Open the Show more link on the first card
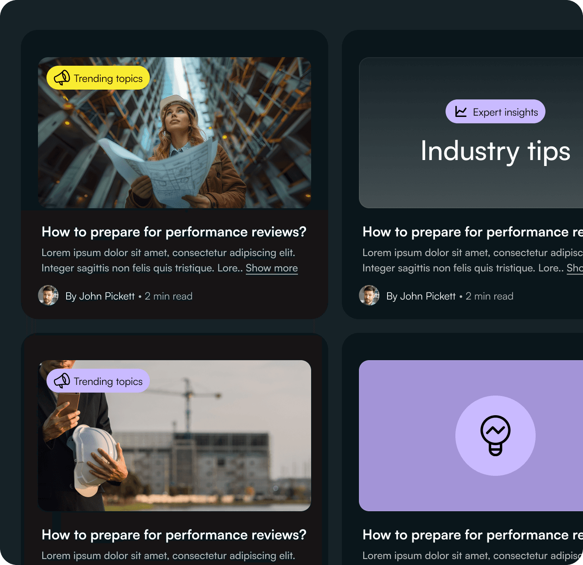583x565 pixels. (x=272, y=268)
